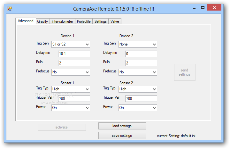Click the activate button
The height and width of the screenshot is (149, 230).
(x=62, y=127)
